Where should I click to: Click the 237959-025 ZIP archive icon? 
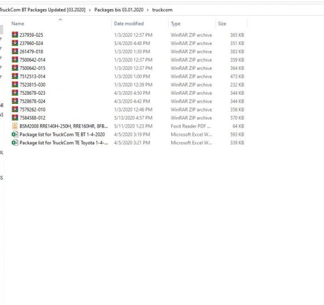click(x=15, y=35)
